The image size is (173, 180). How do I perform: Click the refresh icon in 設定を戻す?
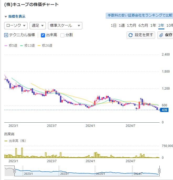(131, 35)
